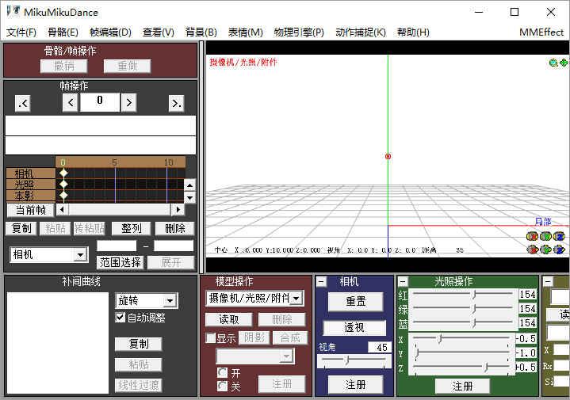
Task: Click the 范围选择 button
Action: (x=121, y=262)
